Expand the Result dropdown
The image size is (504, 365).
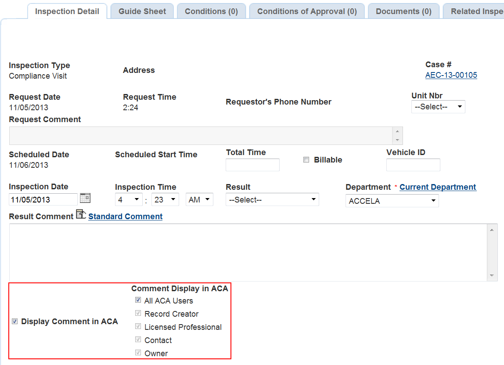[x=272, y=200]
